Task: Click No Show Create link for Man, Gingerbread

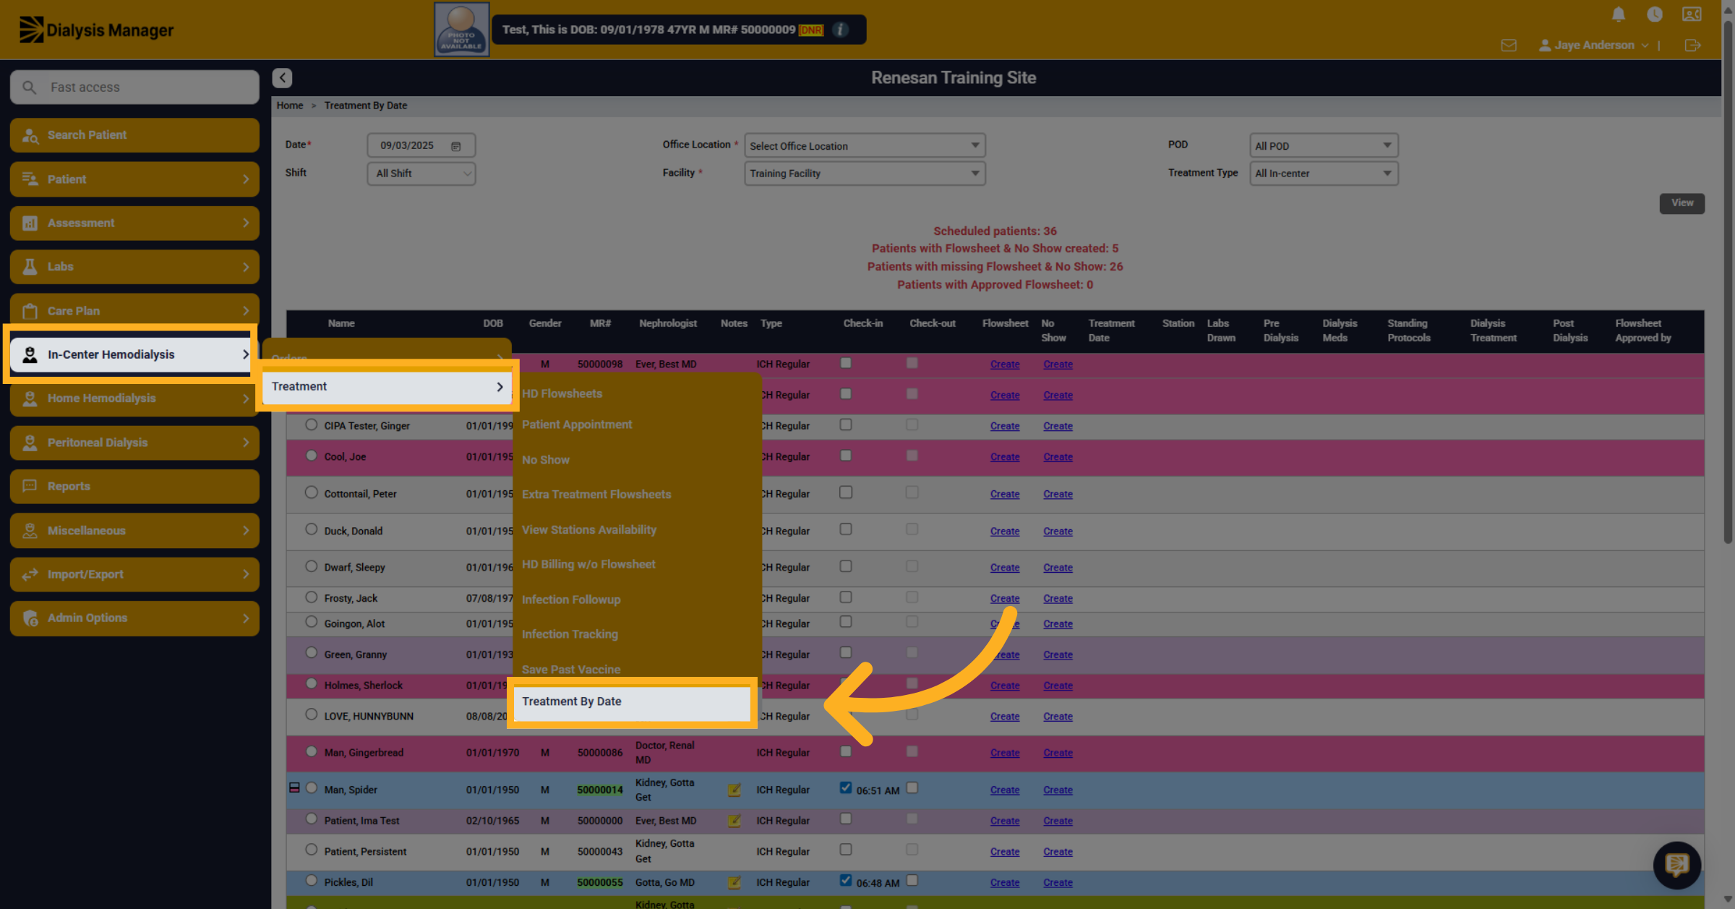Action: [1058, 754]
